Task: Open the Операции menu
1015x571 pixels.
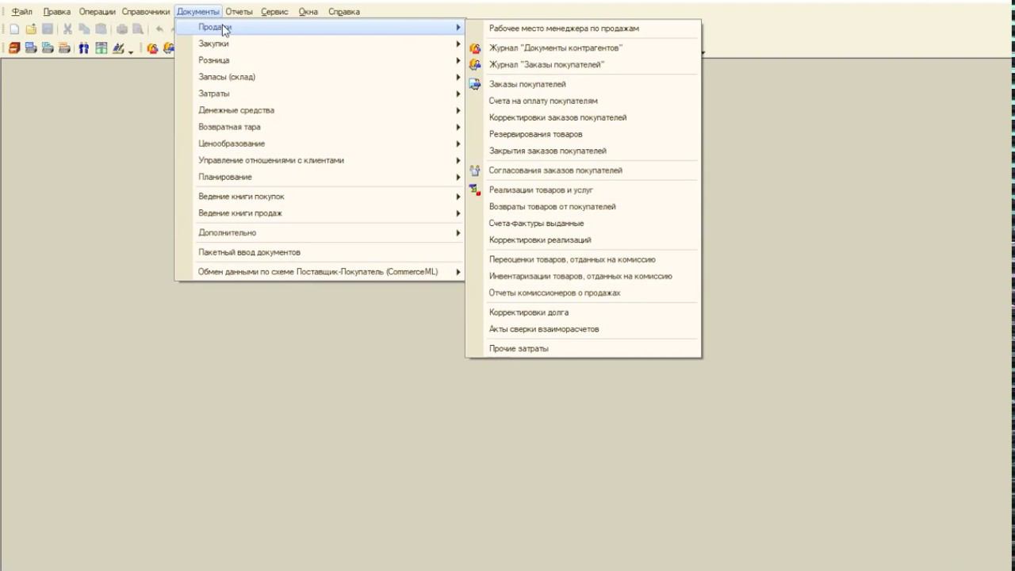Action: (x=97, y=12)
